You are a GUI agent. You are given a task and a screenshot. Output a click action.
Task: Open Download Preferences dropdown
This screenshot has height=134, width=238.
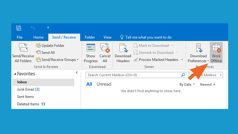tap(198, 53)
